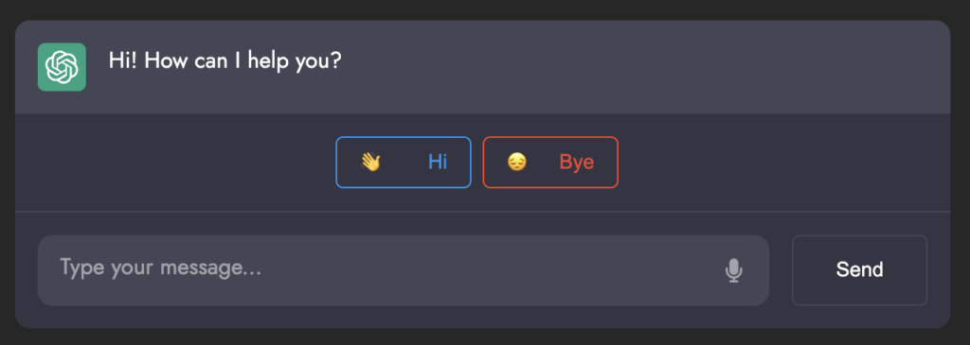Open the assistant avatar next to greeting
The image size is (970, 345).
pyautogui.click(x=62, y=67)
